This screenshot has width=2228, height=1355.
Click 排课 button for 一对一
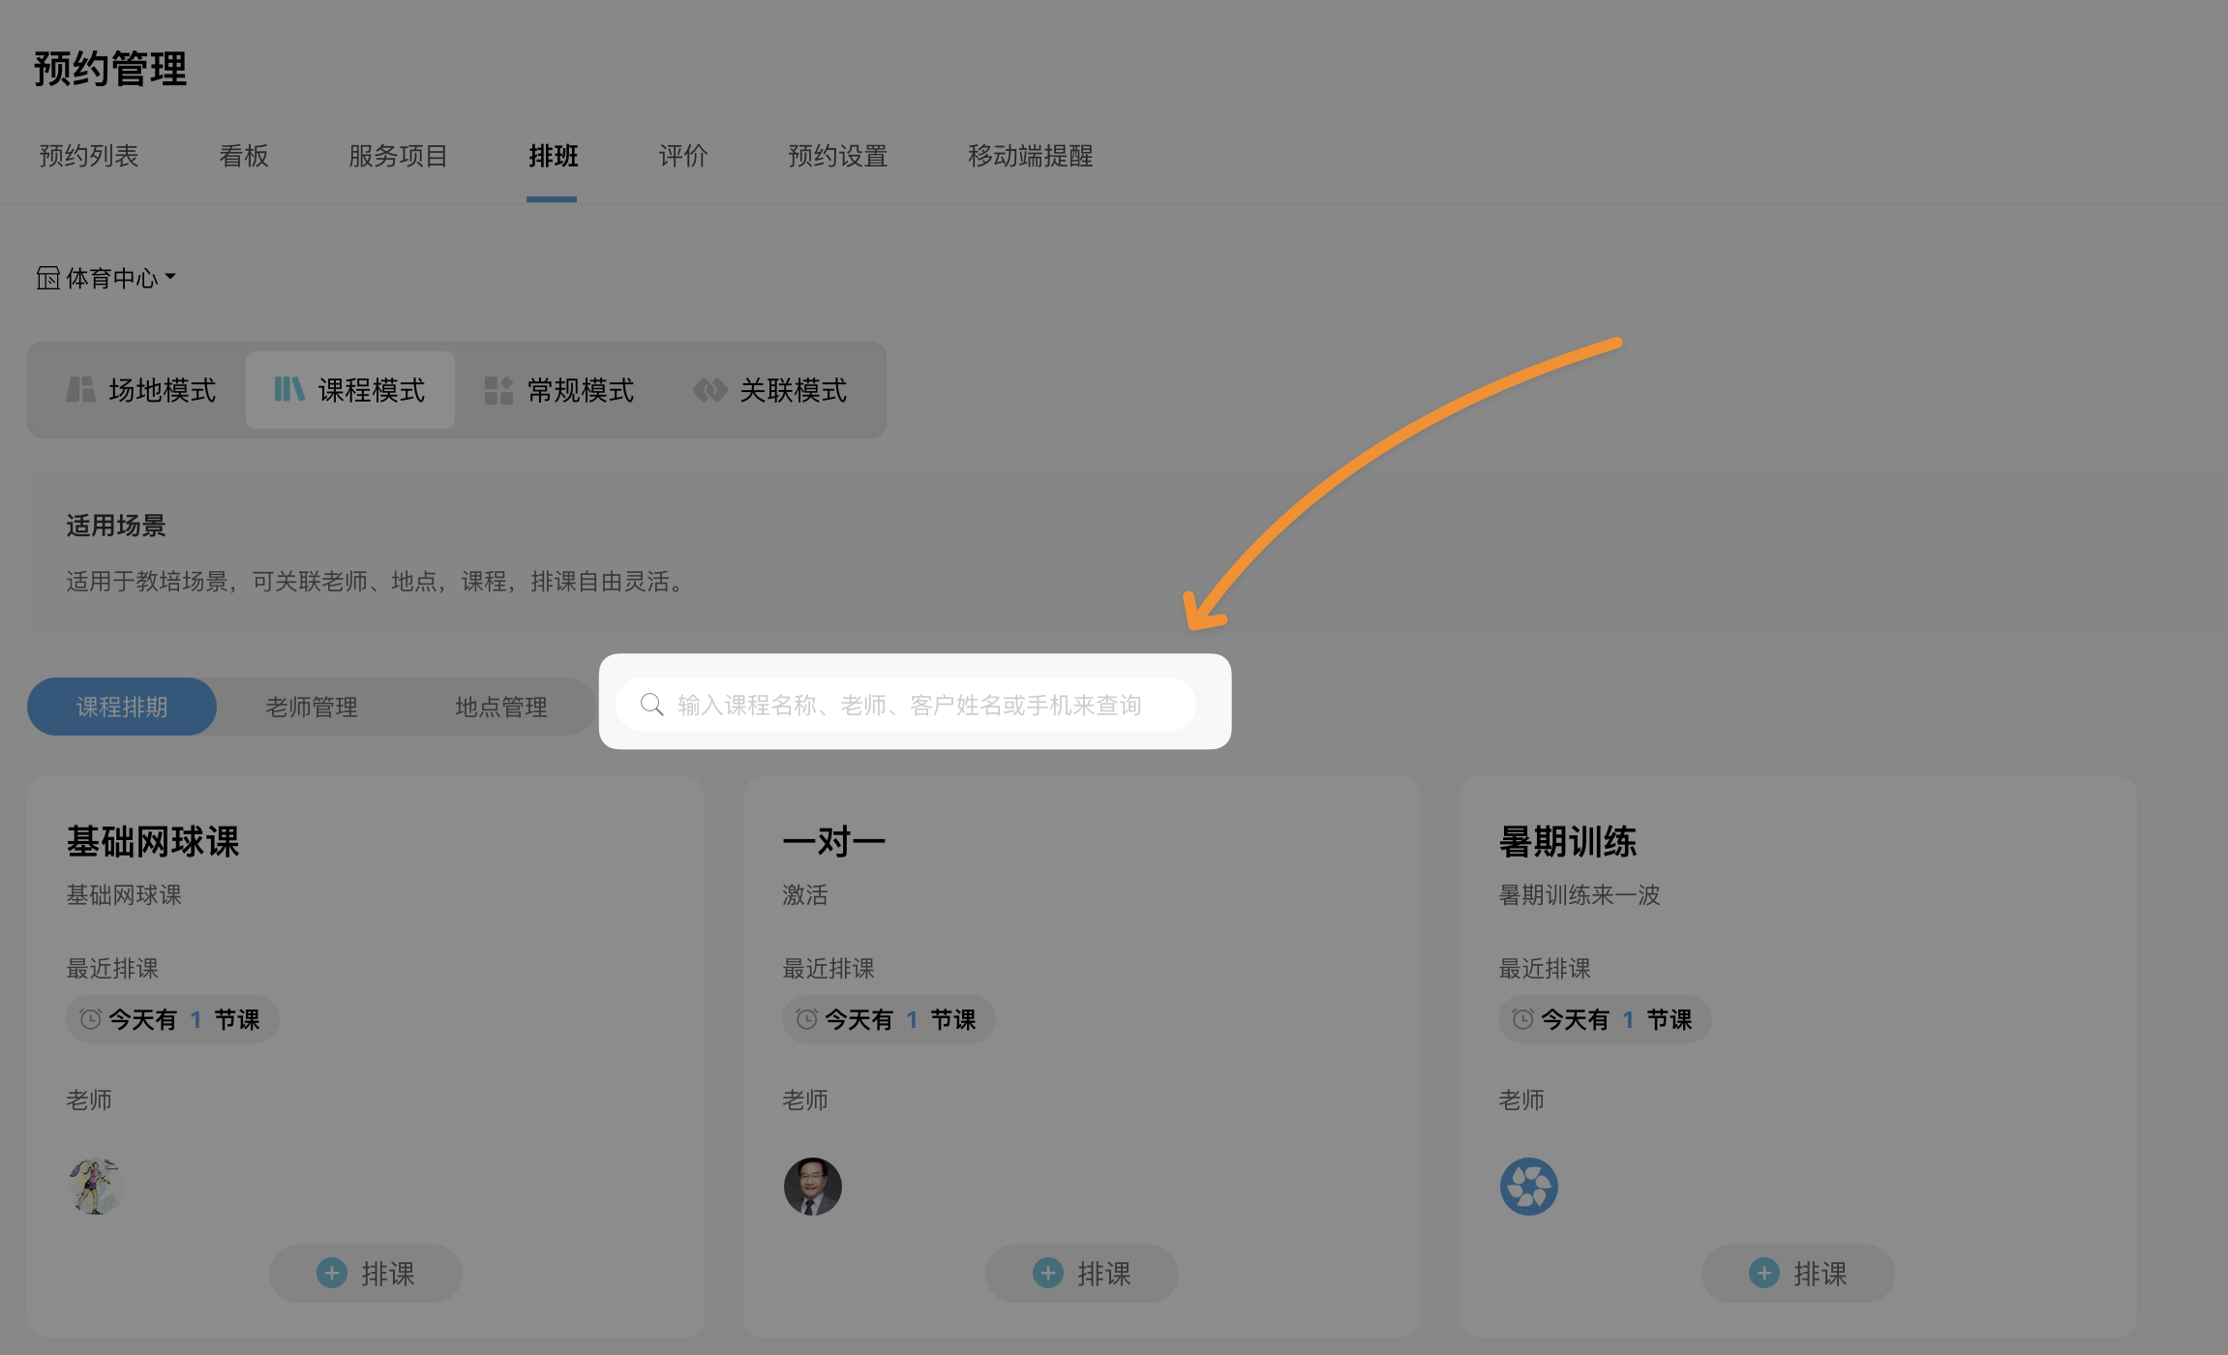click(x=1082, y=1274)
